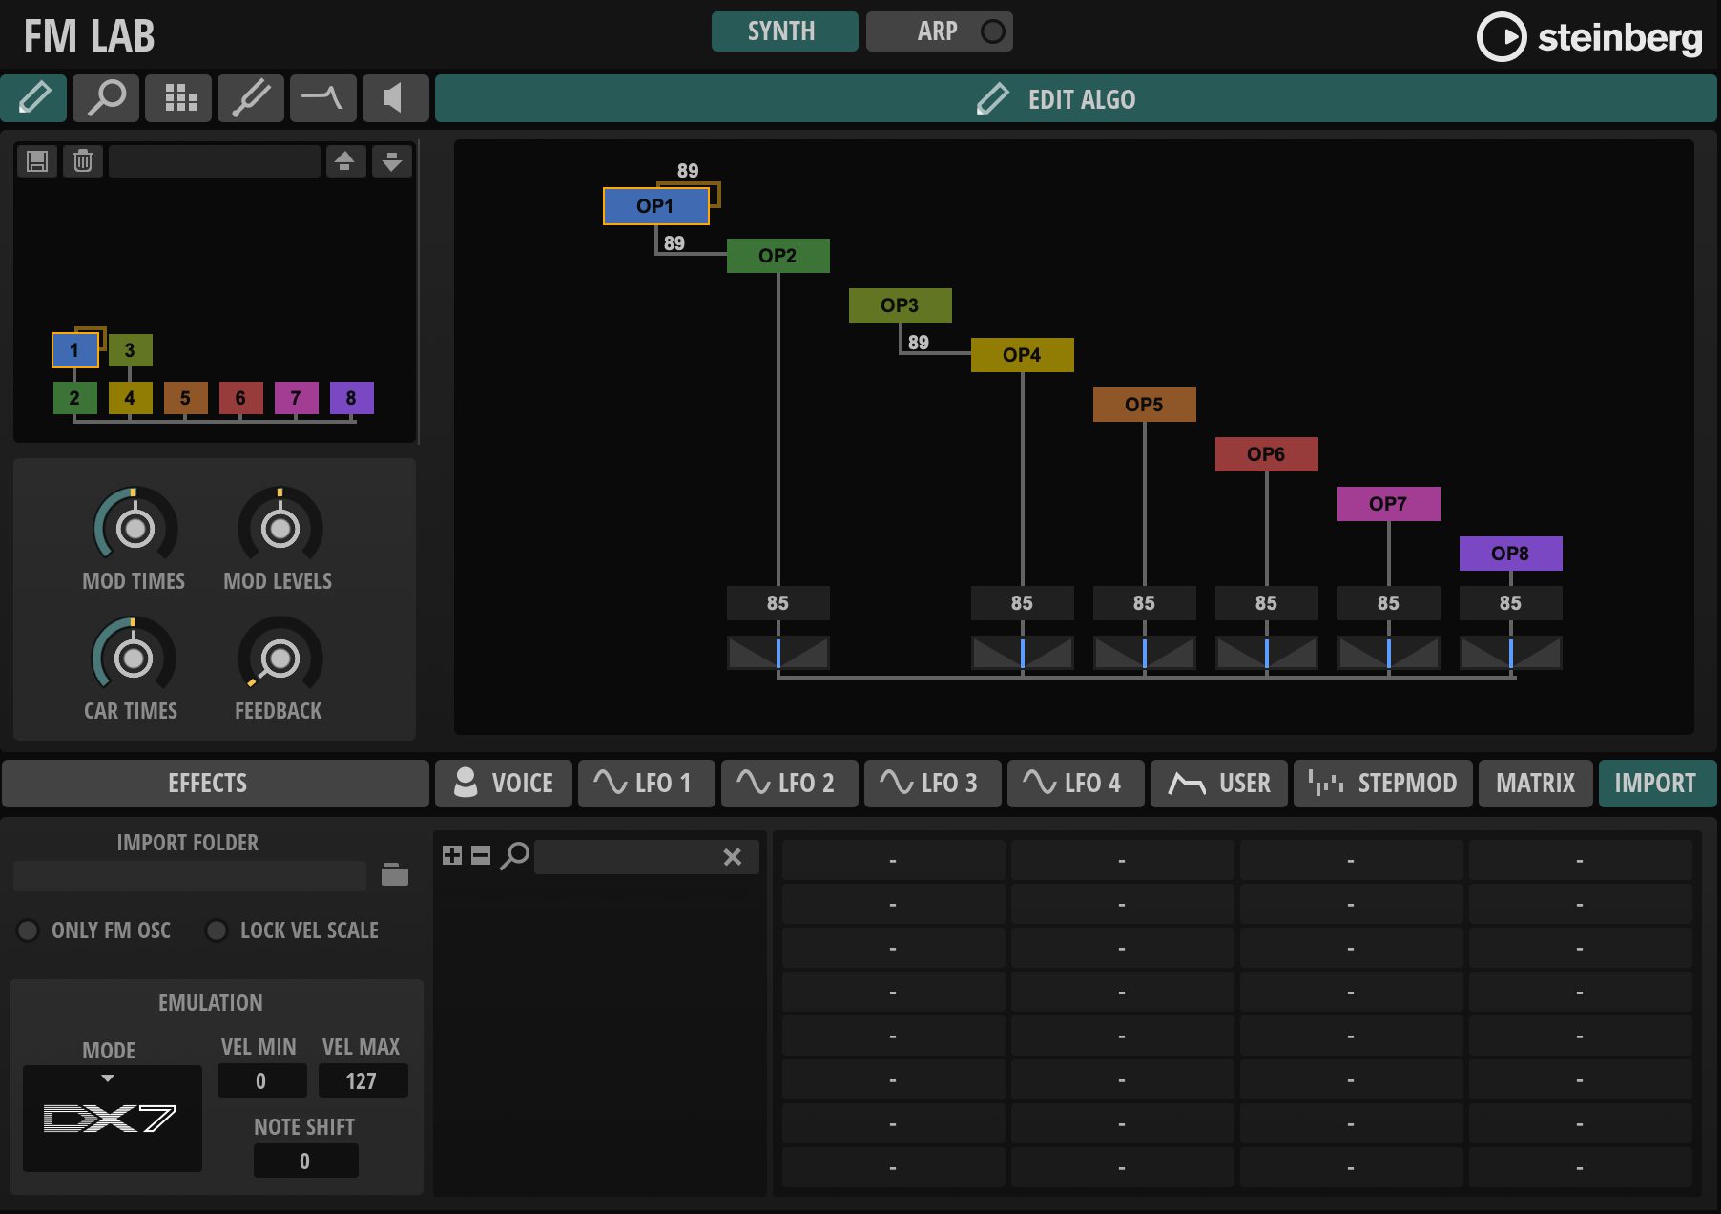Viewport: 1721px width, 1214px height.
Task: Click the algorithm preset name field
Action: [x=215, y=161]
